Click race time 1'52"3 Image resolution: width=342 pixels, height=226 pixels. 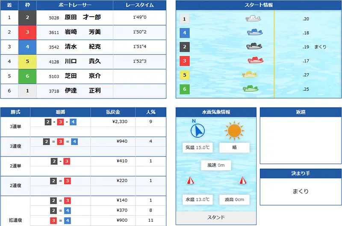pyautogui.click(x=140, y=61)
